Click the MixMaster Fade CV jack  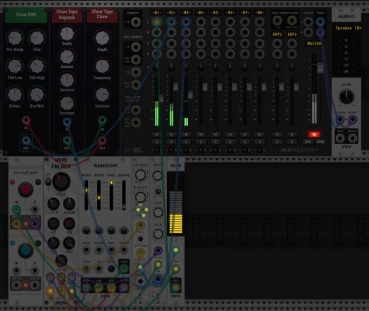click(136, 22)
